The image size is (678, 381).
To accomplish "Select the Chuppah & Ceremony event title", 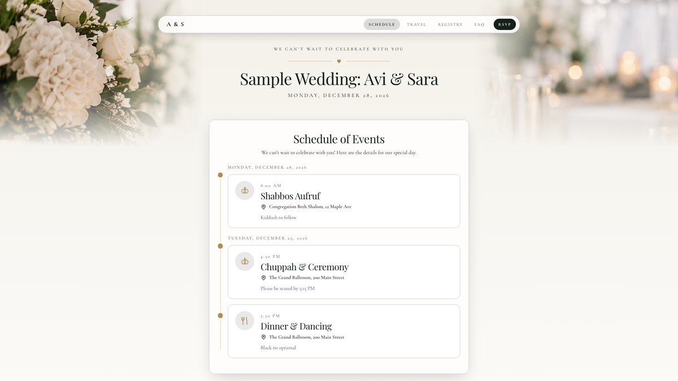I will click(x=305, y=267).
